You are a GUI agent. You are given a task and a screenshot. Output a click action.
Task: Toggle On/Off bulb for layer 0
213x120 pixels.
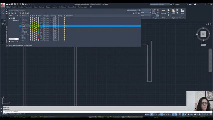pyautogui.click(x=31, y=18)
